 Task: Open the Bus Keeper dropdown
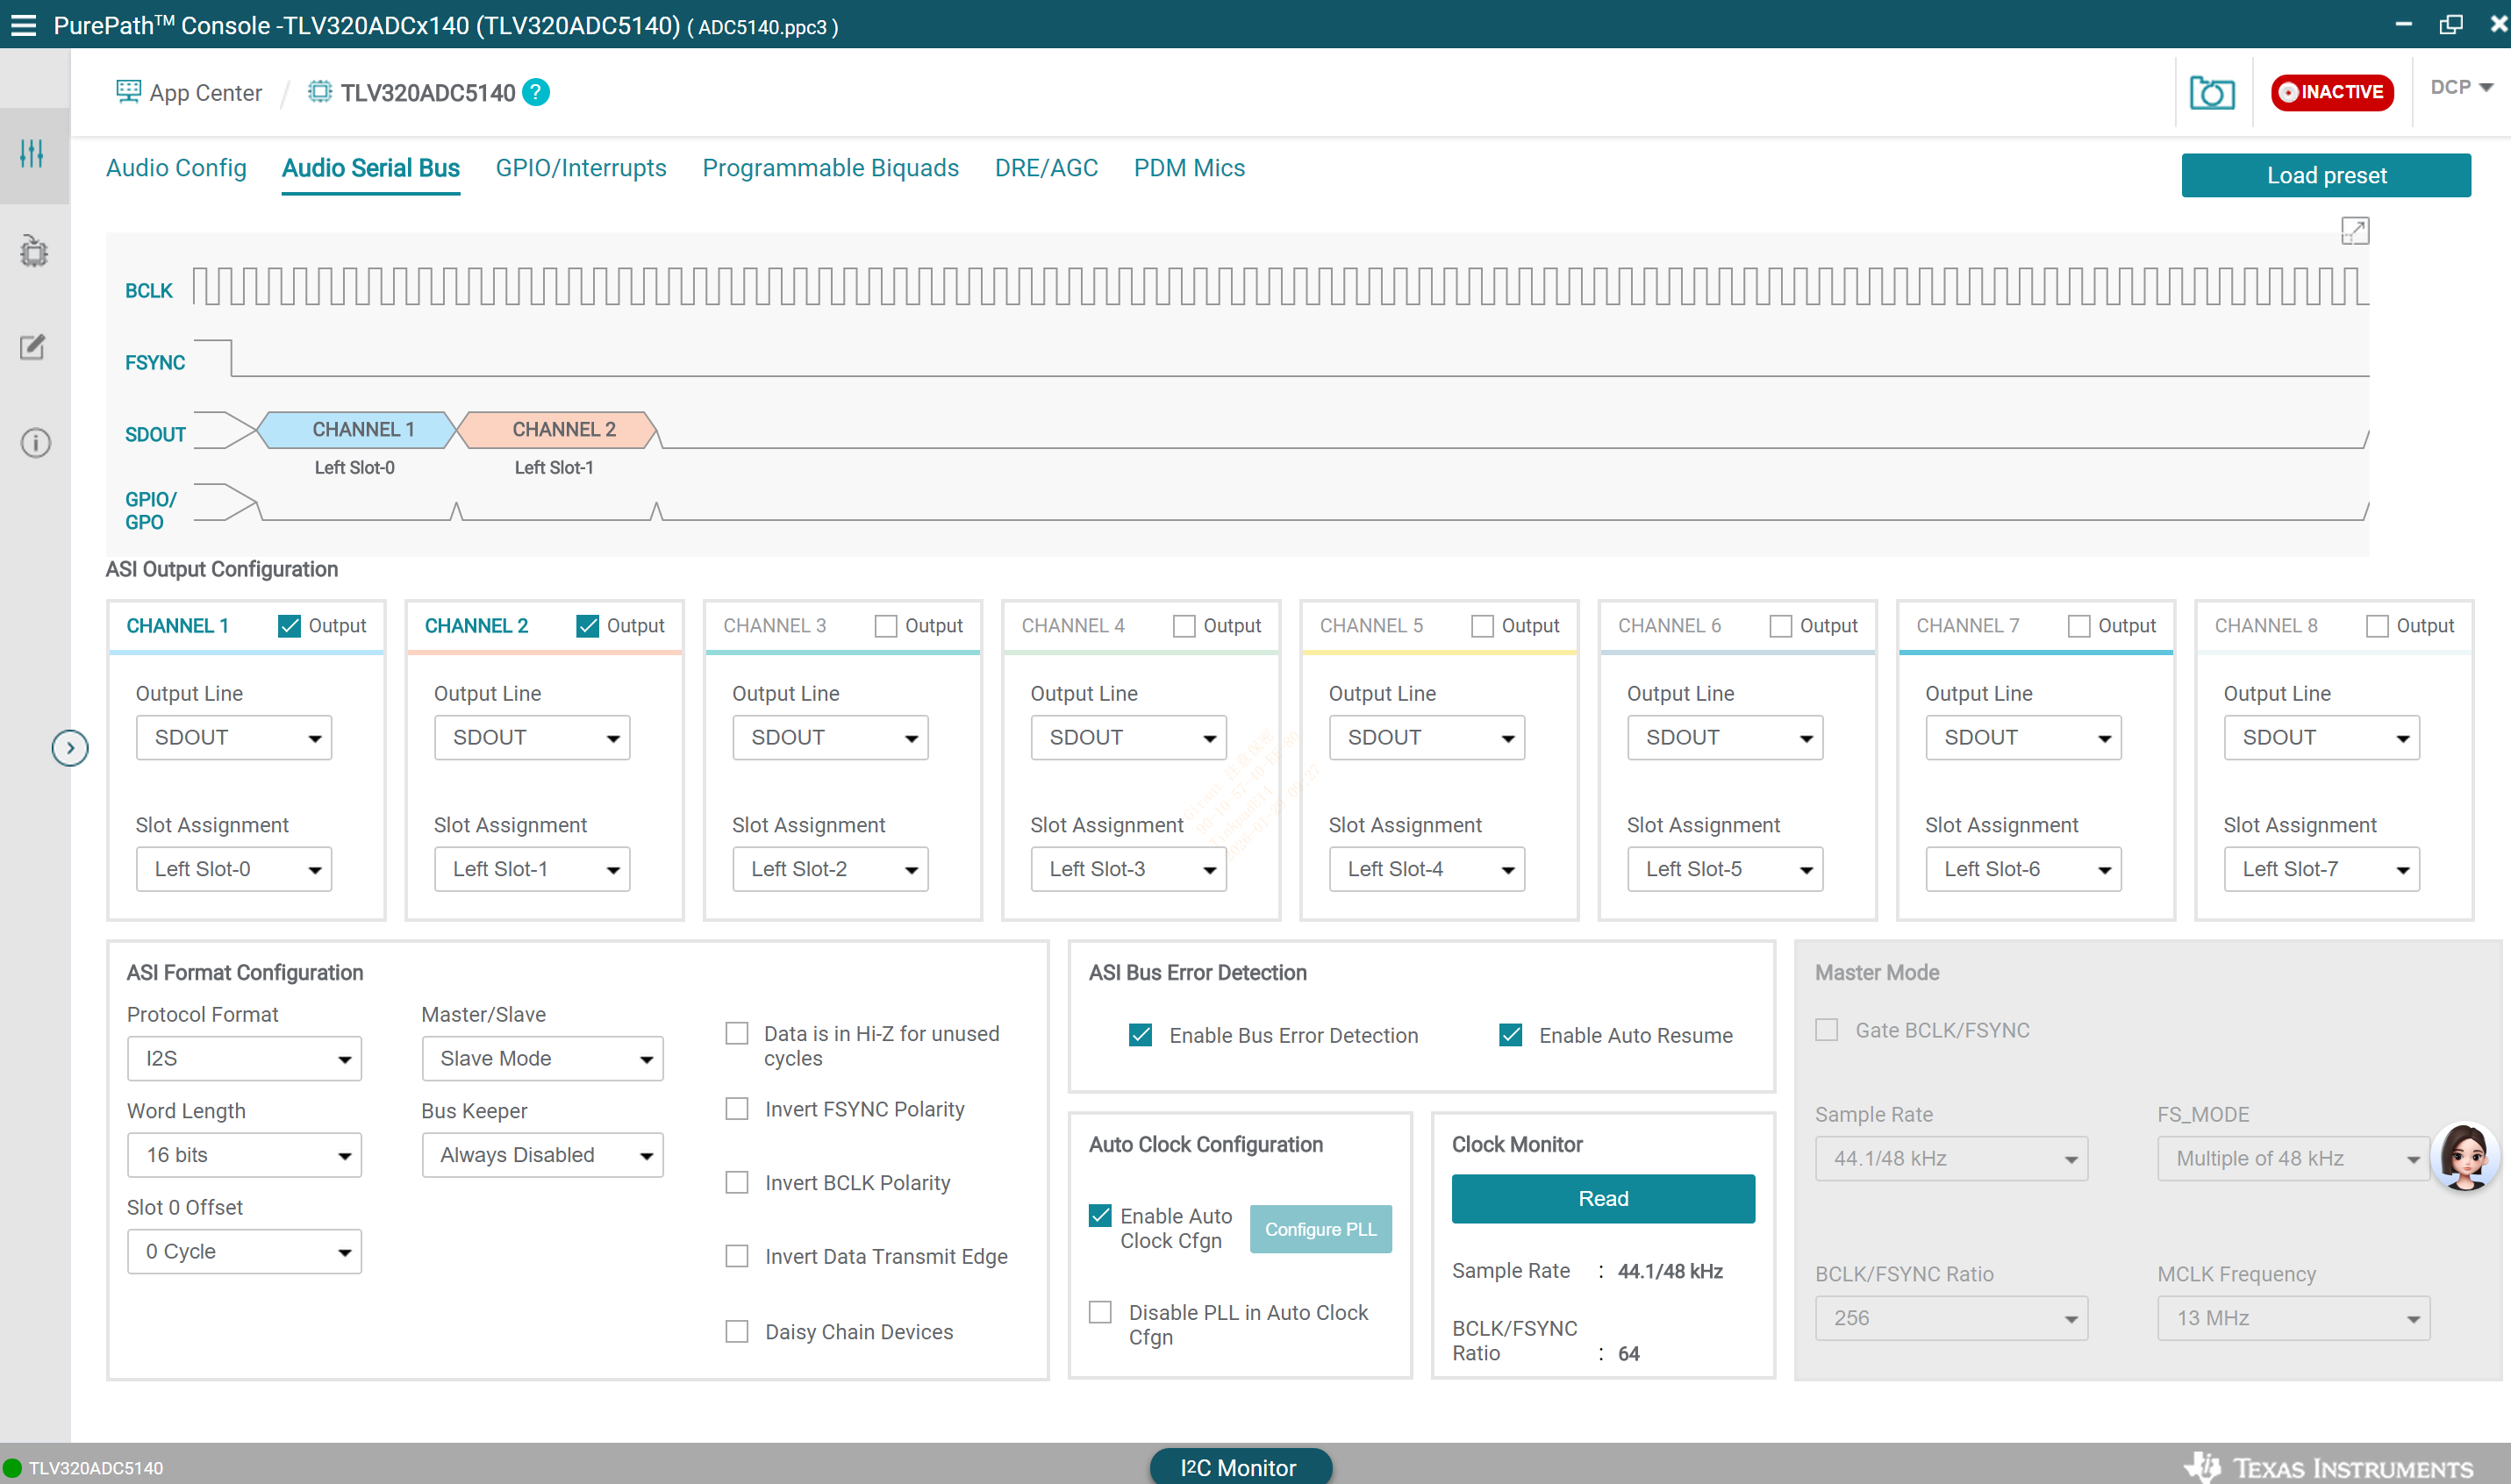pyautogui.click(x=543, y=1155)
